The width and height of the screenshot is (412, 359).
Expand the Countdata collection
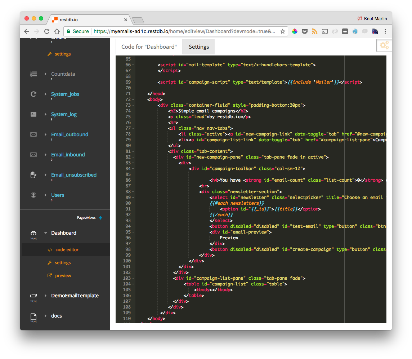click(x=45, y=74)
